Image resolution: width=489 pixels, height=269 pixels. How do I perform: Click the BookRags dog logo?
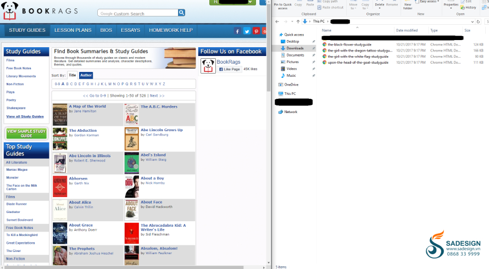[x=10, y=11]
